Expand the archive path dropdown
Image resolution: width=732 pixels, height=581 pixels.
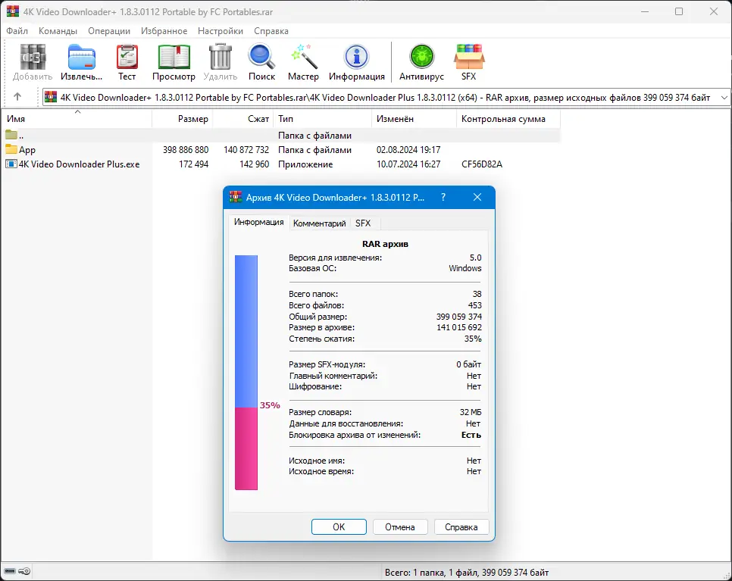coord(724,97)
